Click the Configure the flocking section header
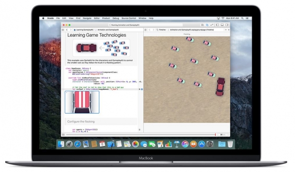Screen dimensions: 295x172 [101, 122]
